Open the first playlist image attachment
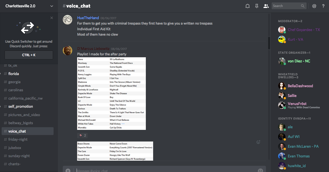Image resolution: width=329 pixels, height=172 pixels. (x=111, y=93)
